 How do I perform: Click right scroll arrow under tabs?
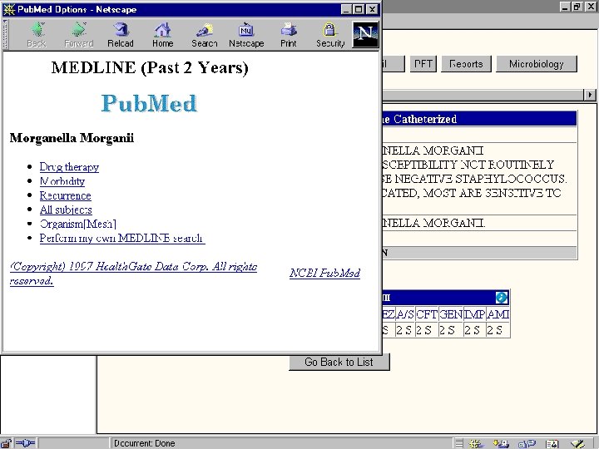590,95
